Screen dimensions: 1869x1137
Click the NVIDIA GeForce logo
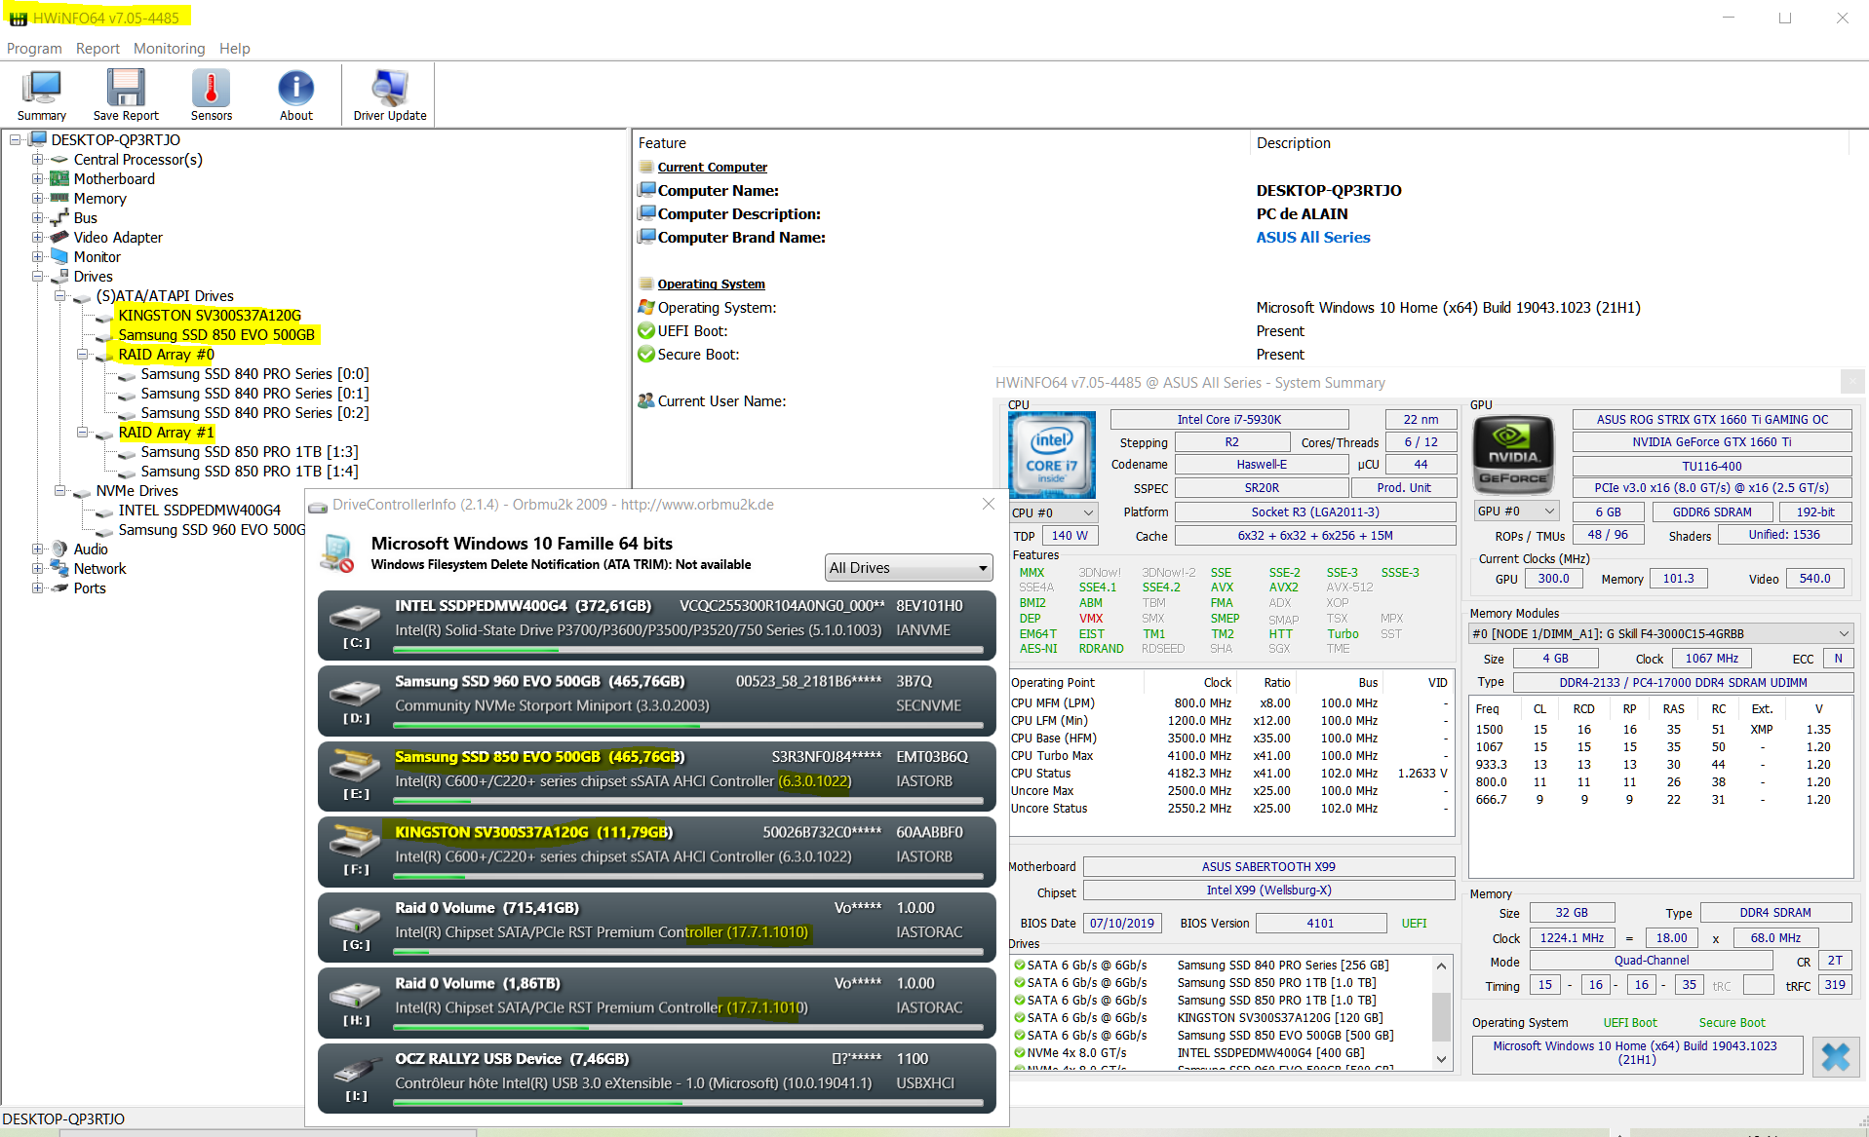pos(1513,454)
